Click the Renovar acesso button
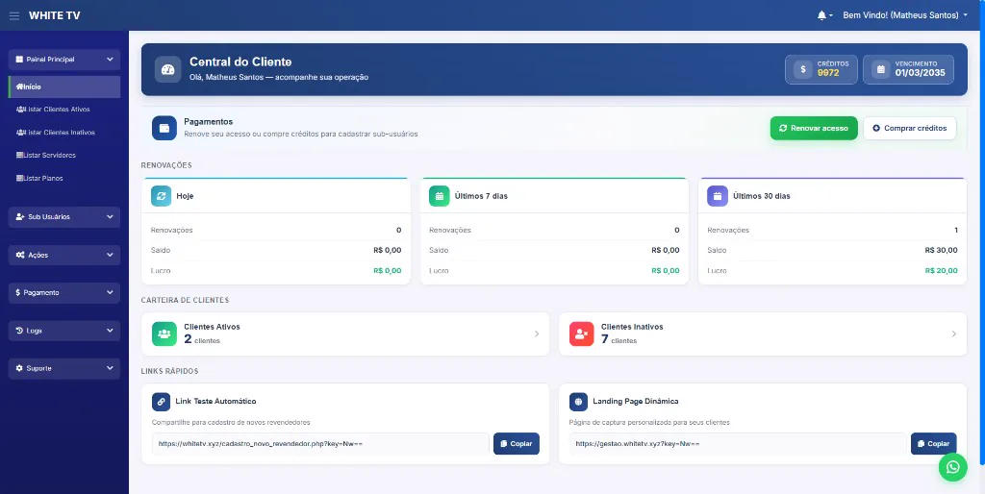This screenshot has width=985, height=494. click(814, 128)
